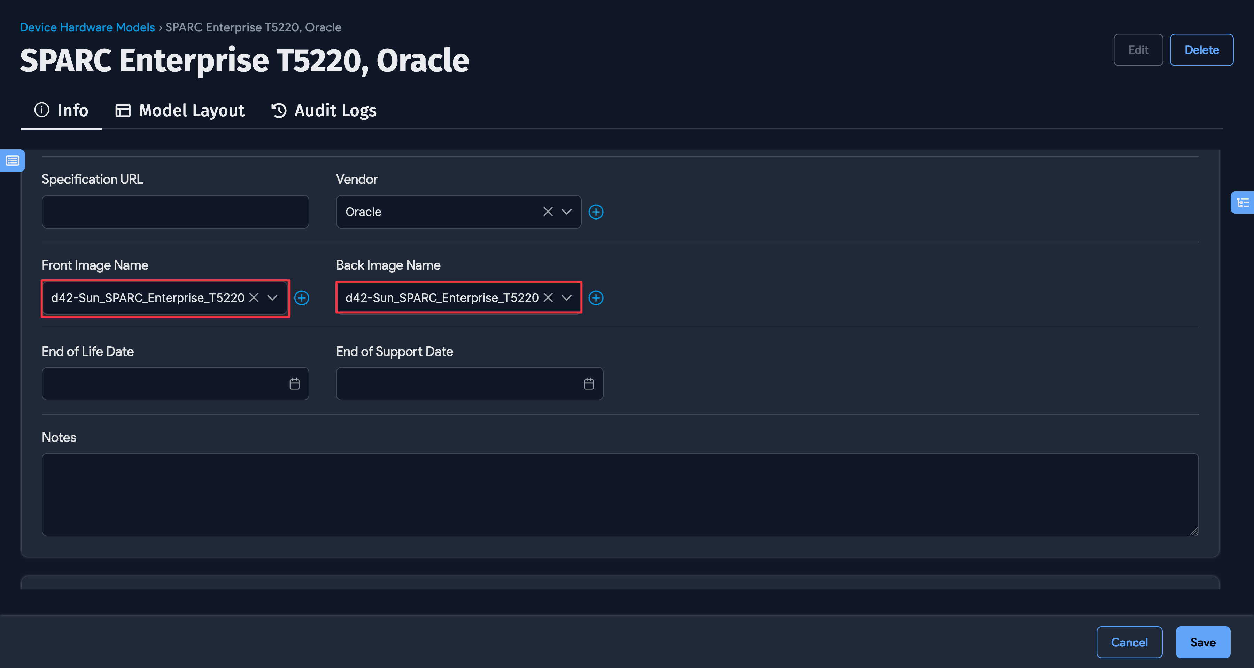Select the Info tab

61,110
